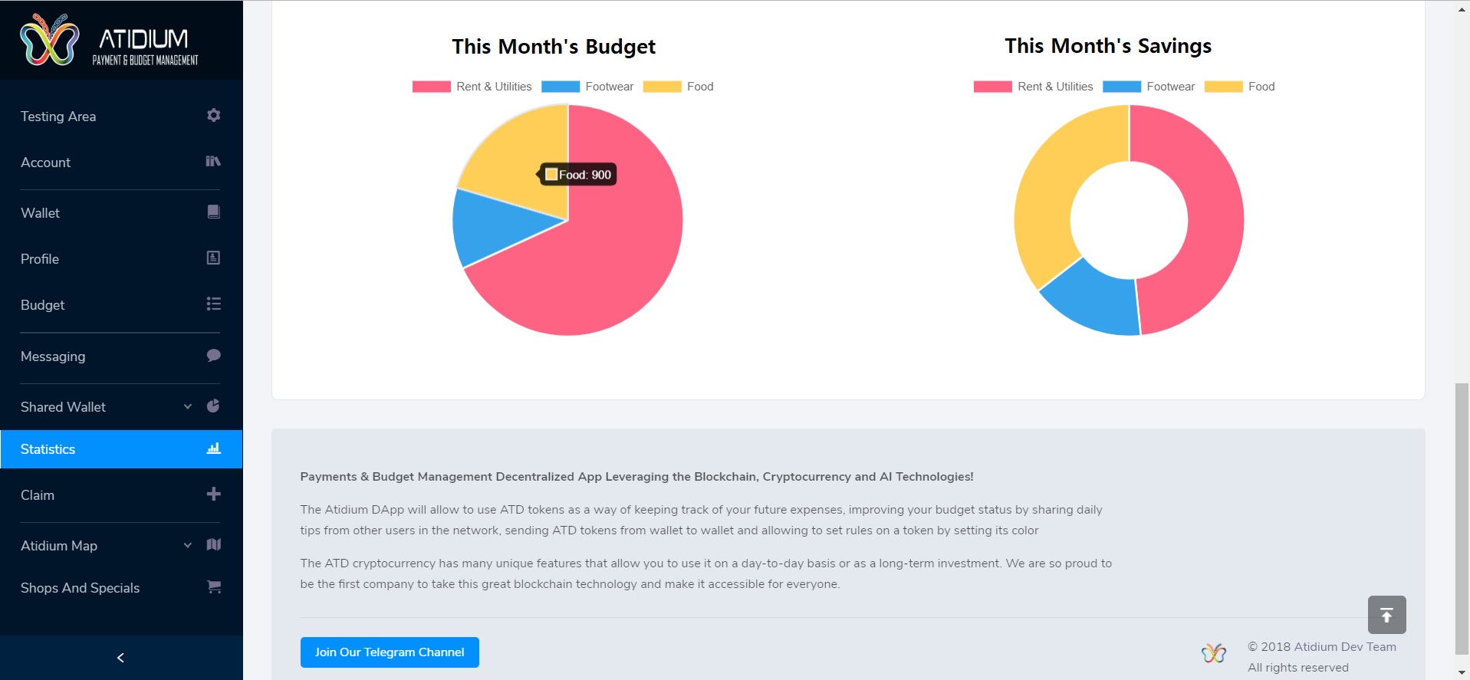Click the back-to-top arrow button
The image size is (1470, 680).
tap(1386, 615)
